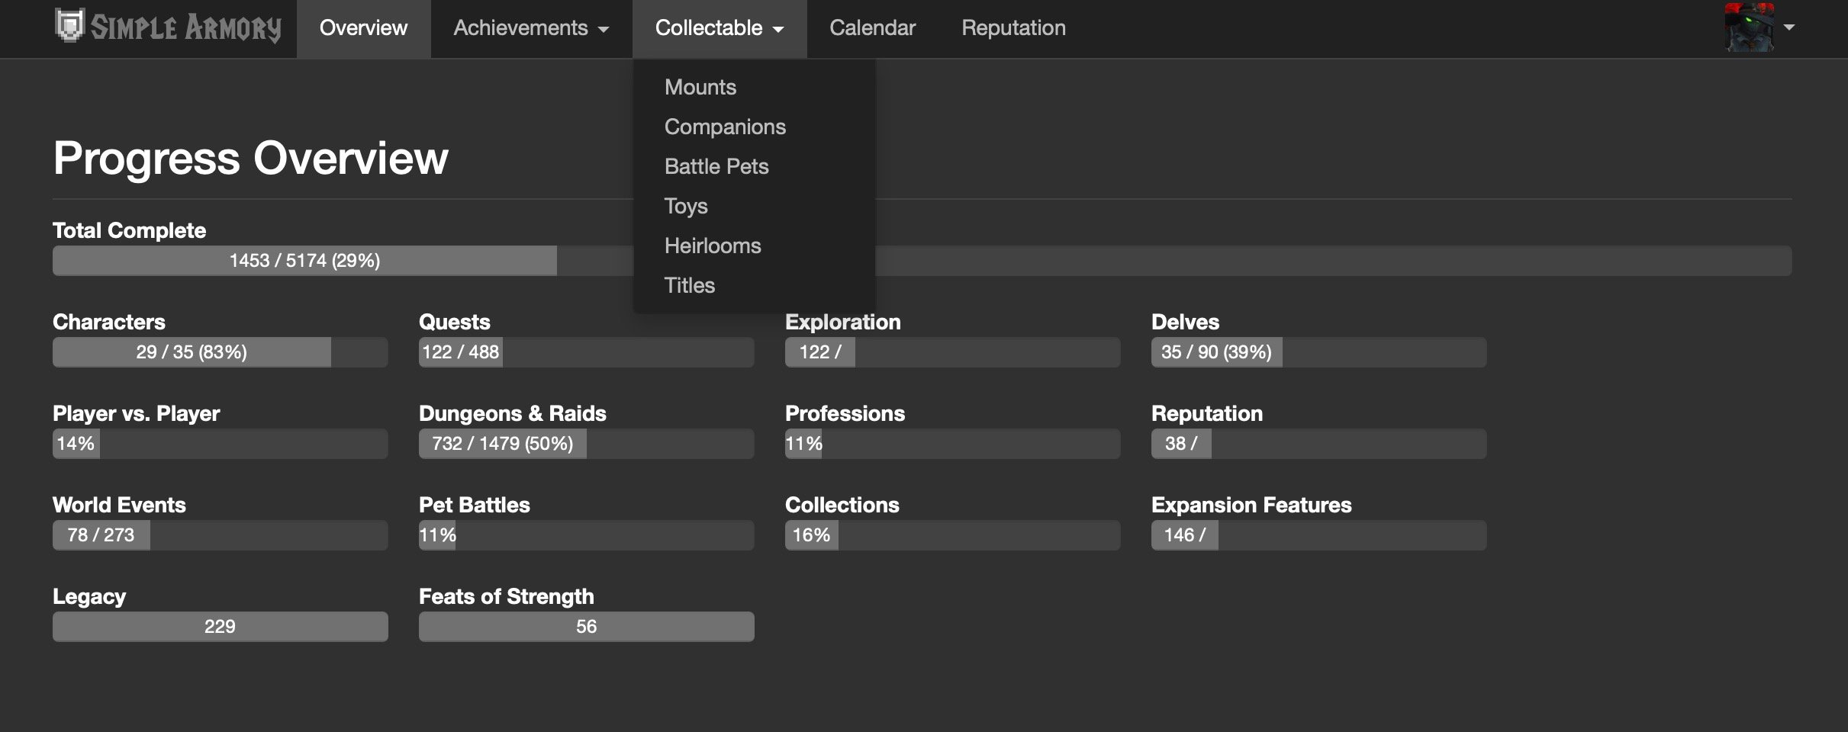This screenshot has height=732, width=1848.
Task: Open the character avatar menu
Action: tap(1749, 27)
